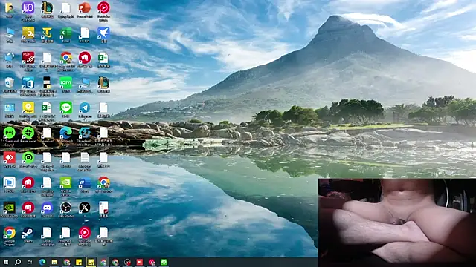The height and width of the screenshot is (267, 476).
Task: Launch the Telegram desktop shortcut
Action: (x=85, y=111)
